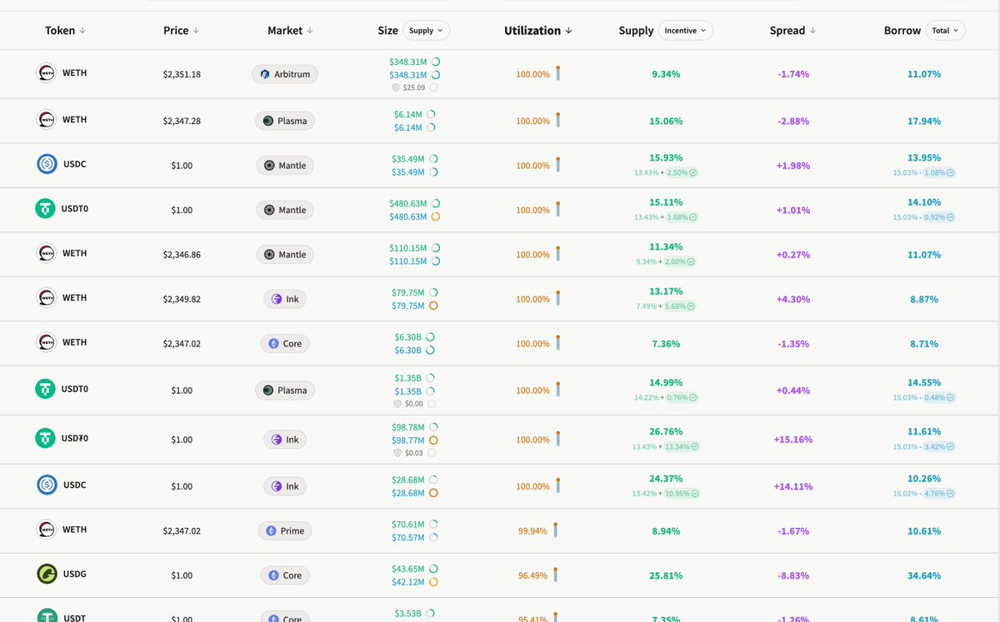Click spread value +15.16%
Screen dimensions: 1000x622
click(792, 440)
